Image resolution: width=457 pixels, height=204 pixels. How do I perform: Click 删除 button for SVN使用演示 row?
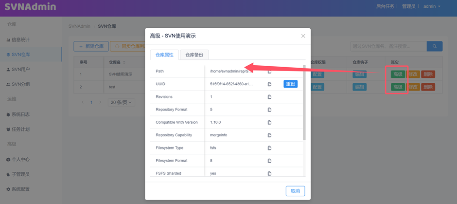428,74
